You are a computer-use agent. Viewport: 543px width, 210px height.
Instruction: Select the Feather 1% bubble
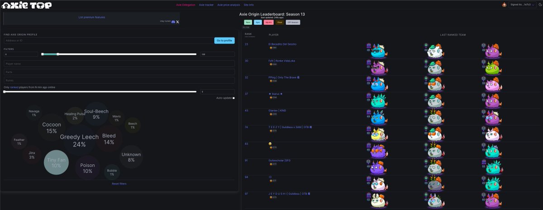(x=19, y=142)
